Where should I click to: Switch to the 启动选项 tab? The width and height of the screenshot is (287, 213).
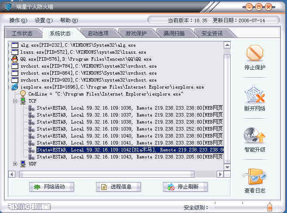pos(98,34)
